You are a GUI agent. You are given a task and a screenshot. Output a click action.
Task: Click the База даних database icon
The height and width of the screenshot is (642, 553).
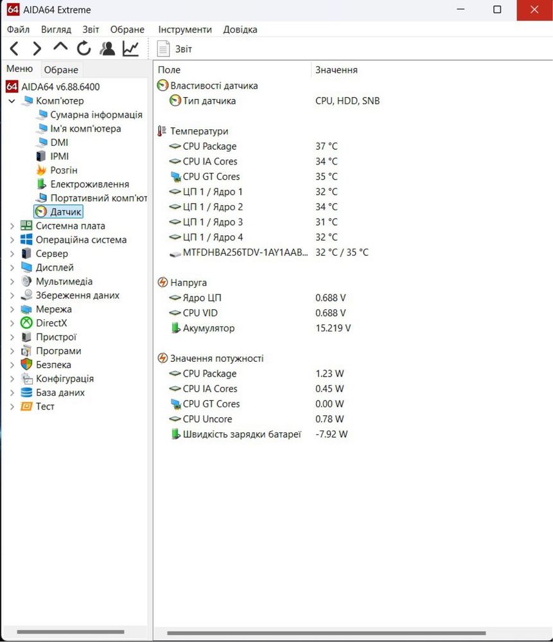[x=26, y=393]
